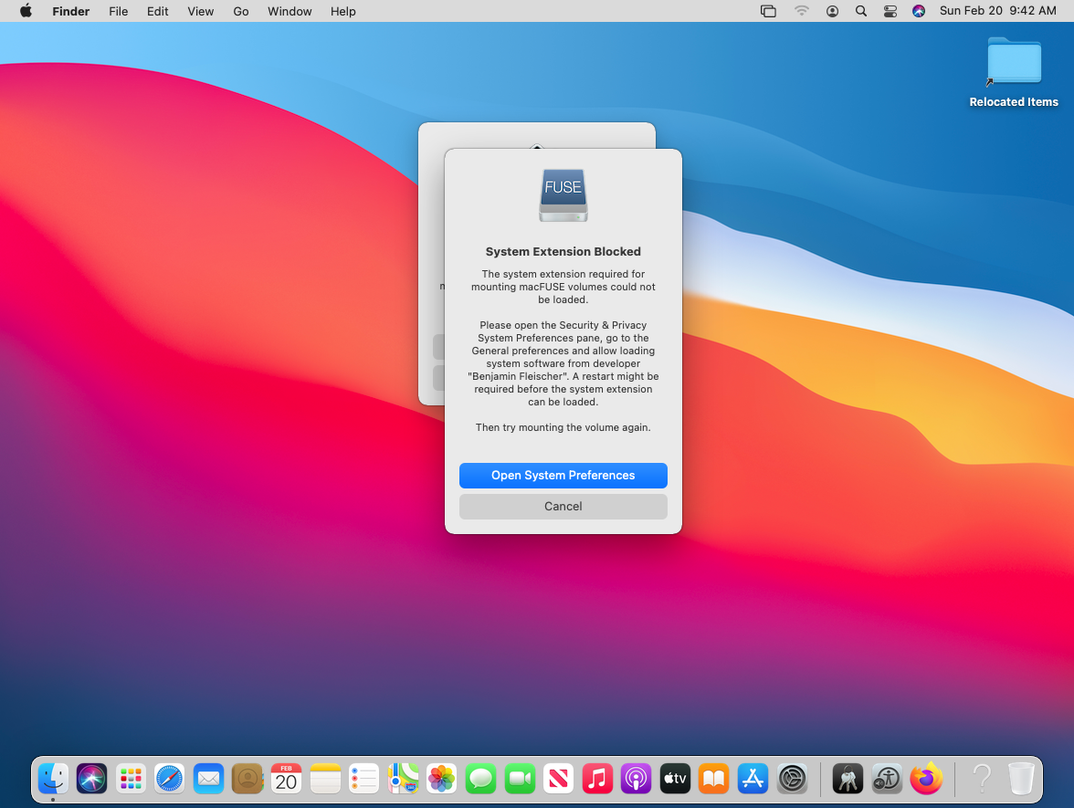This screenshot has height=808, width=1074.
Task: Open Contacts from the Dock
Action: pyautogui.click(x=247, y=779)
